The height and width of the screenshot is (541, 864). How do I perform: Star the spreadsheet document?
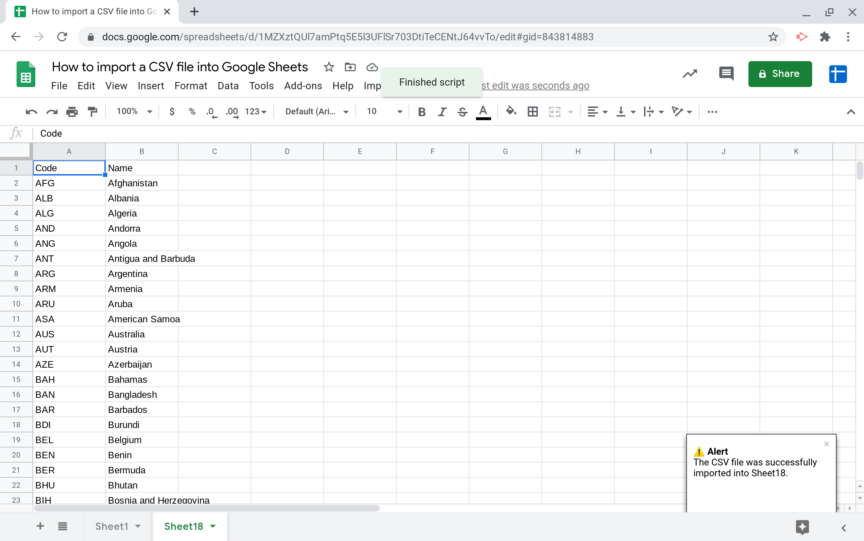(329, 67)
